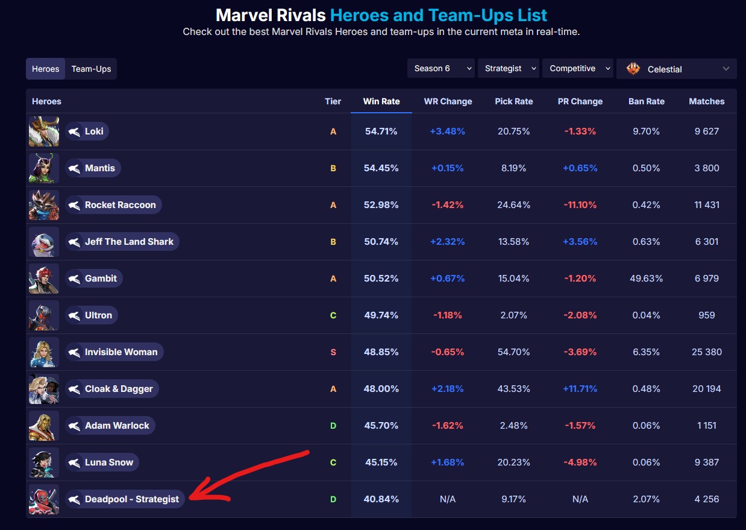This screenshot has width=746, height=530.
Task: Open Ultron's hero portrait thumbnail
Action: pos(44,315)
